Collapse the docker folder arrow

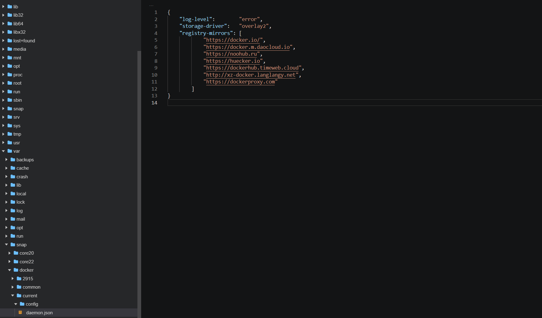point(10,270)
